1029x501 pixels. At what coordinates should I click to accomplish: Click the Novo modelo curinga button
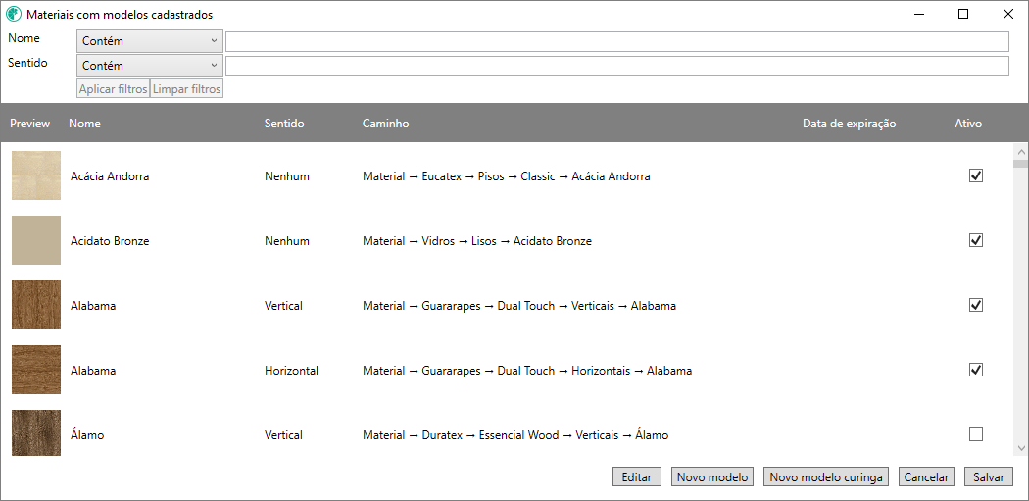click(826, 477)
